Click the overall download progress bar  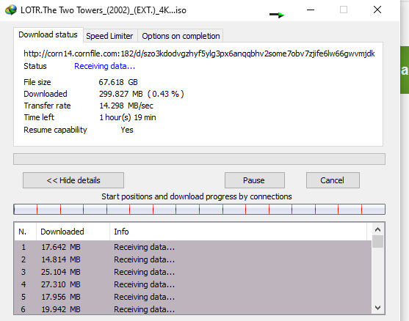[x=199, y=159]
